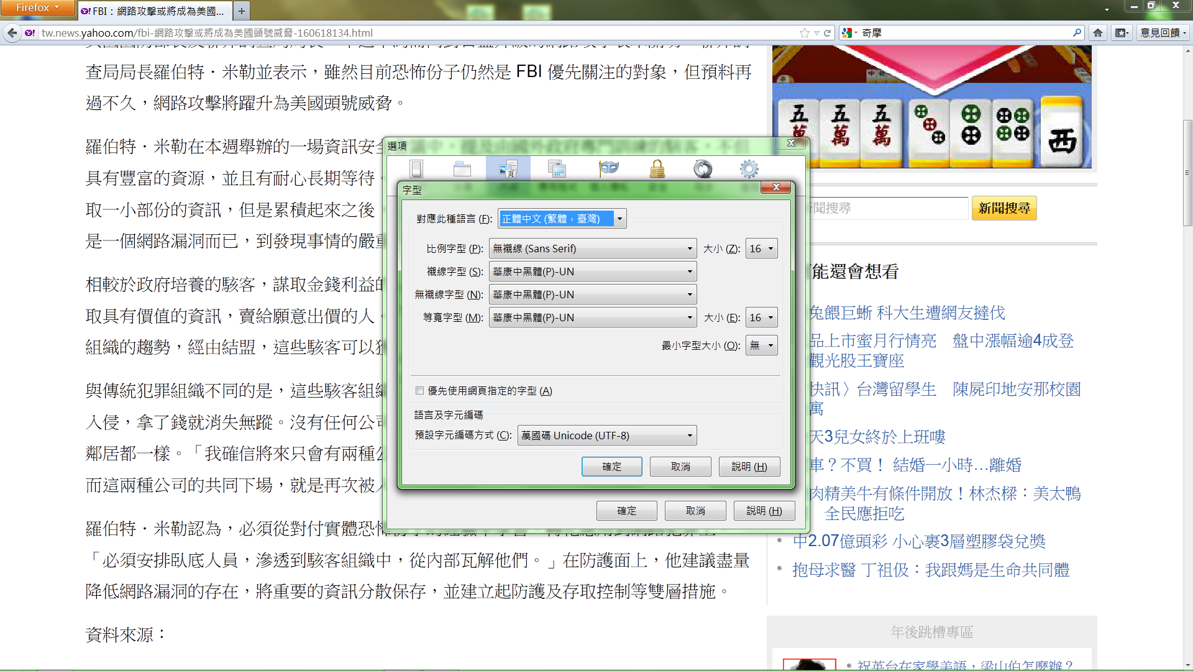Open the Advanced gear icon panel
The width and height of the screenshot is (1193, 671).
749,169
